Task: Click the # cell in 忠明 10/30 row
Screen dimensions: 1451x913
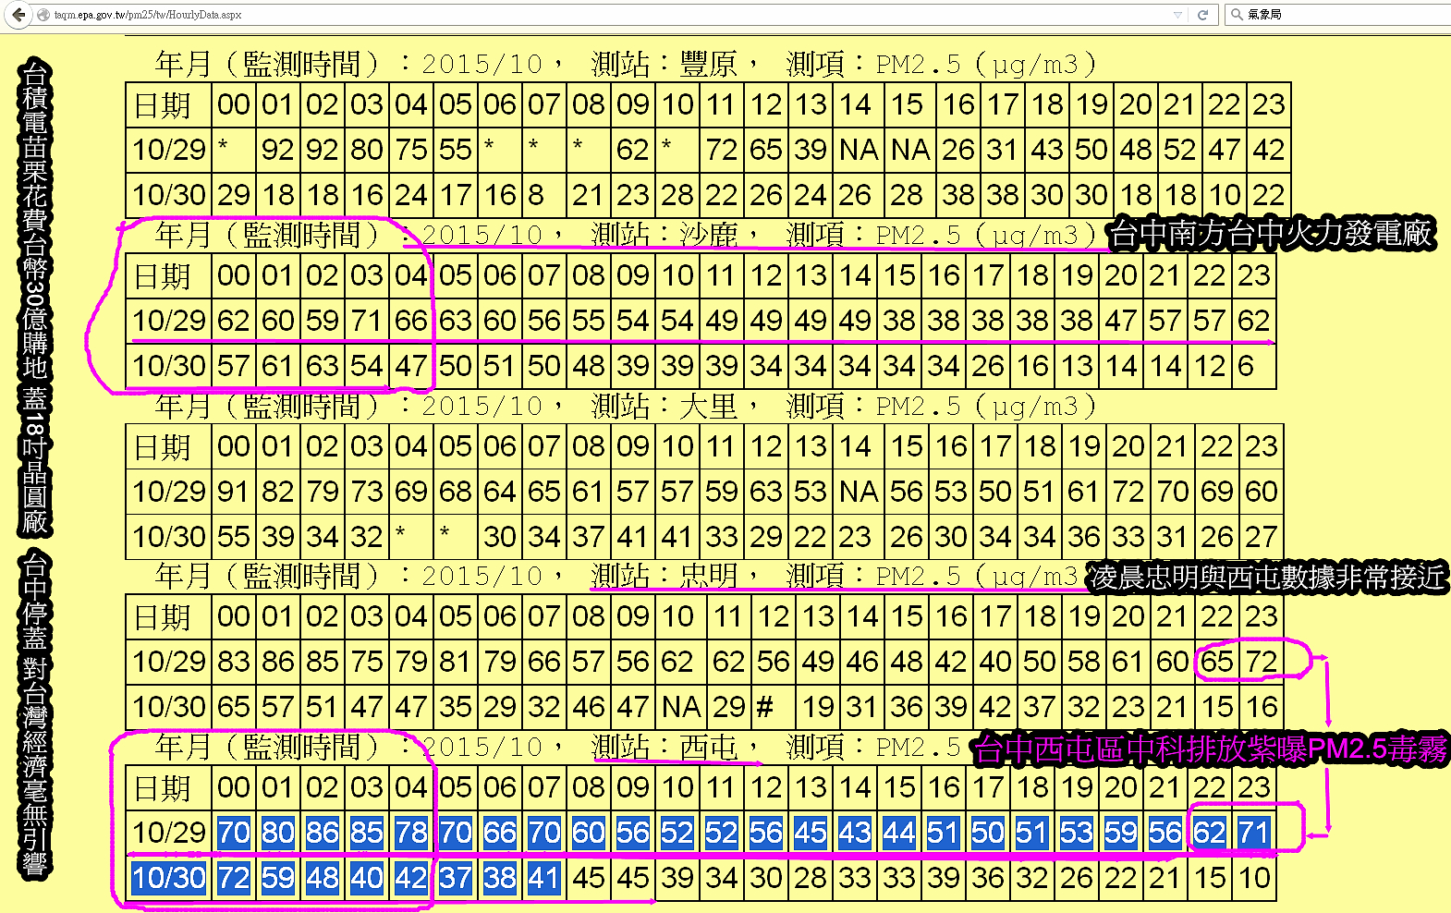Action: (774, 707)
